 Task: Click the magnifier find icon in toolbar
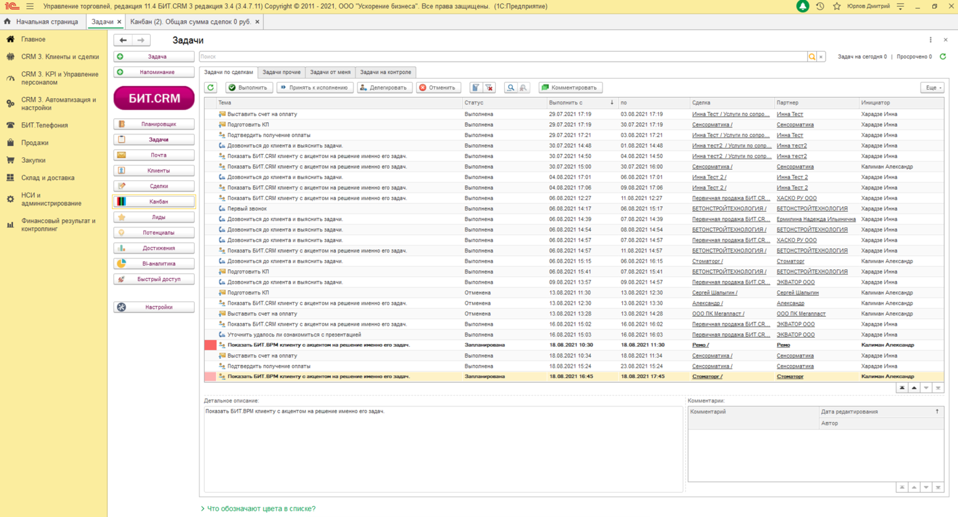tap(511, 88)
